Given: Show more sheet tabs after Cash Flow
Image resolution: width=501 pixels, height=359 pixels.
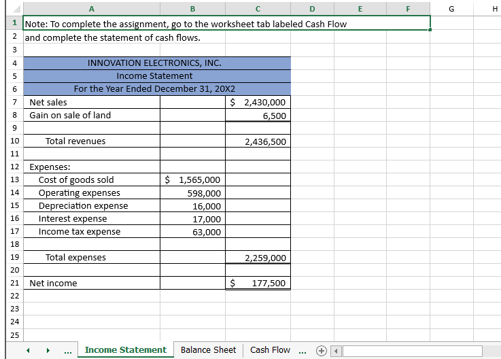Looking at the screenshot, I should point(302,352).
